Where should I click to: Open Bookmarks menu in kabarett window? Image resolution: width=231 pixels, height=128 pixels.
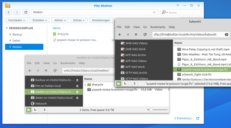tap(158, 27)
